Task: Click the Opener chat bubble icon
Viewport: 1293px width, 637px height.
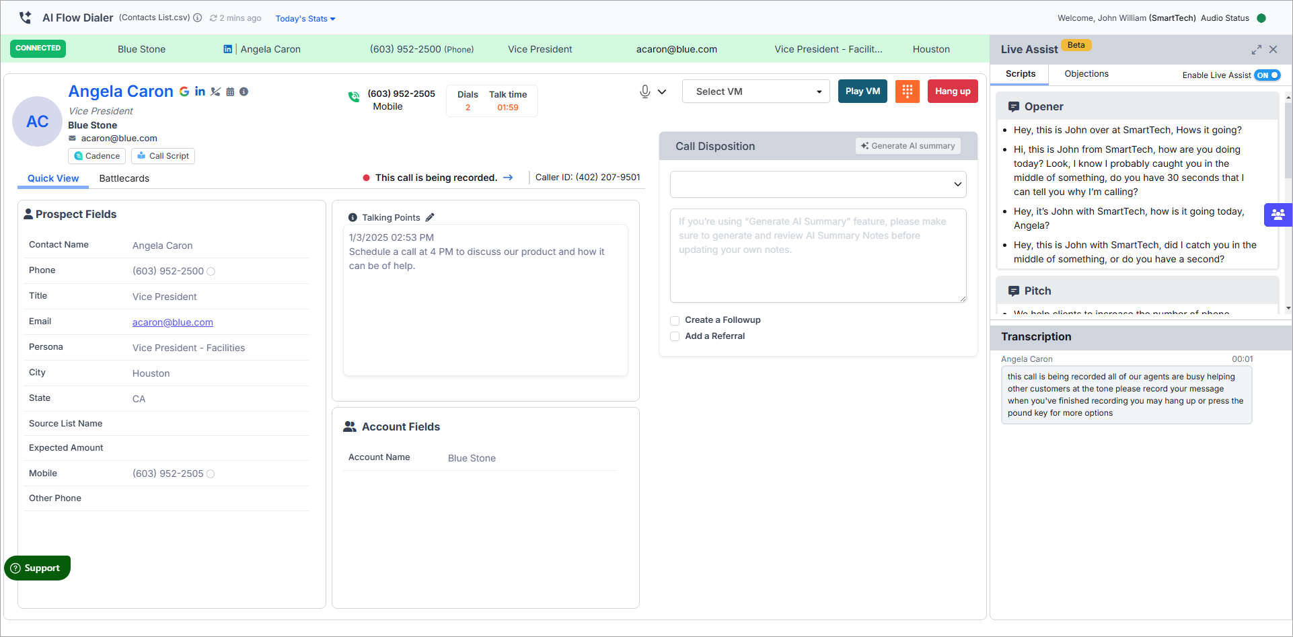Action: [x=1013, y=107]
